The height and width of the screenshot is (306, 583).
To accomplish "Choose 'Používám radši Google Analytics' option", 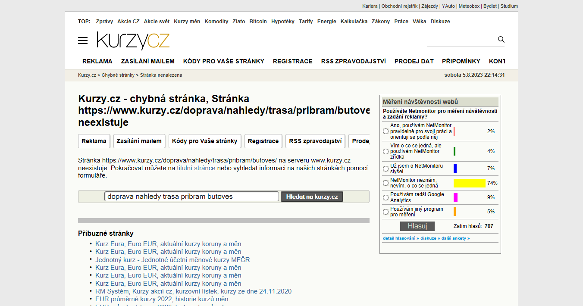I will pyautogui.click(x=386, y=197).
